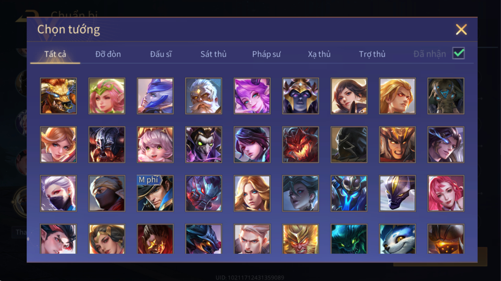Open the Đấu sĩ tab
This screenshot has width=501, height=281.
[161, 54]
